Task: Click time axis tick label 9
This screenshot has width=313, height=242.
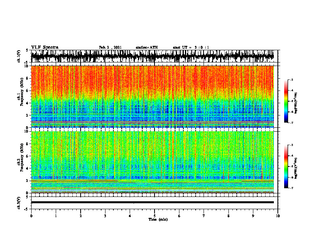Action: pyautogui.click(x=253, y=216)
